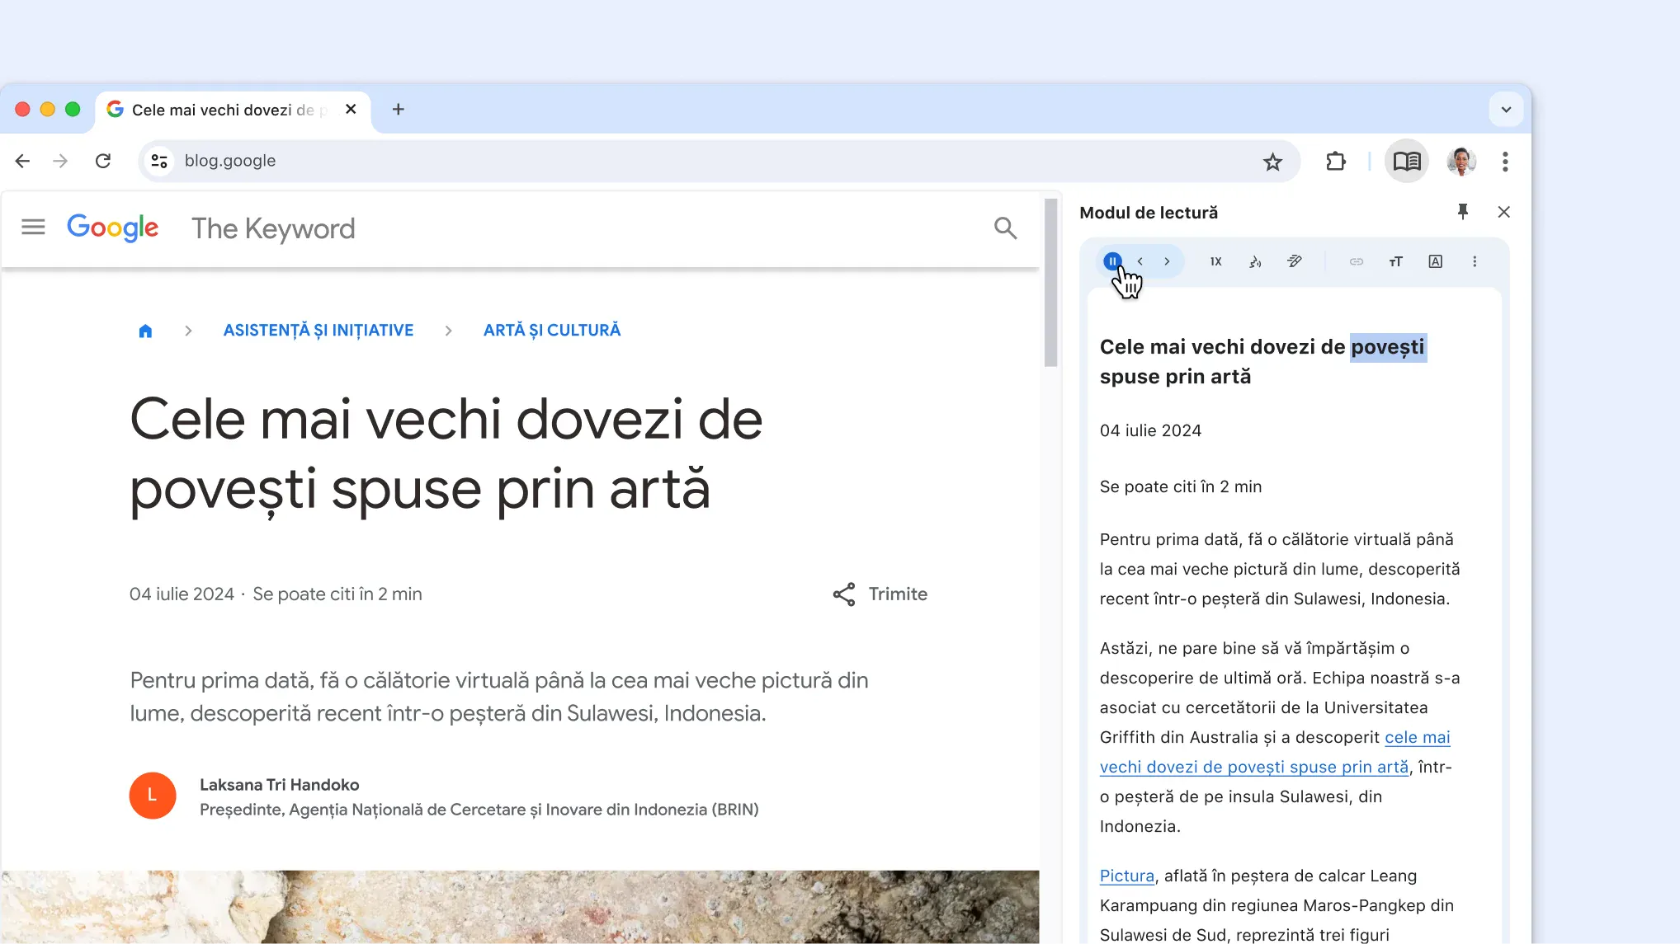The image size is (1680, 944).
Task: Expand the tab search dropdown
Action: 1505,110
